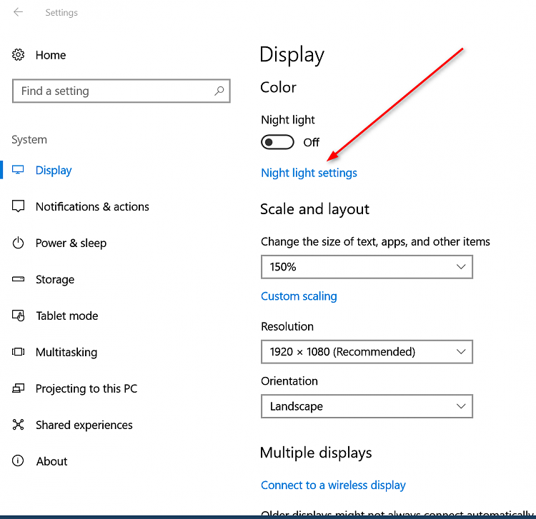The image size is (536, 519).
Task: Click the Tablet mode icon
Action: (18, 316)
